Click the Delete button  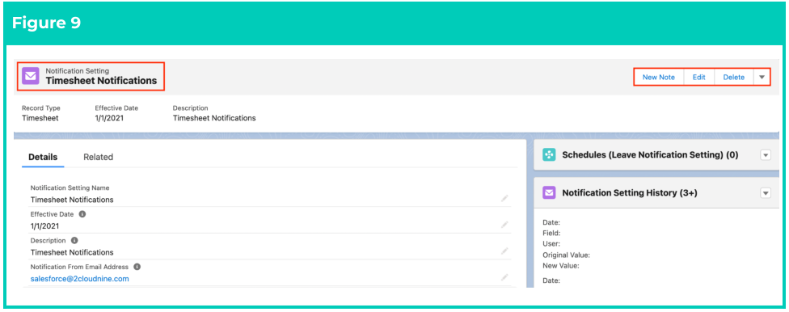pos(734,77)
